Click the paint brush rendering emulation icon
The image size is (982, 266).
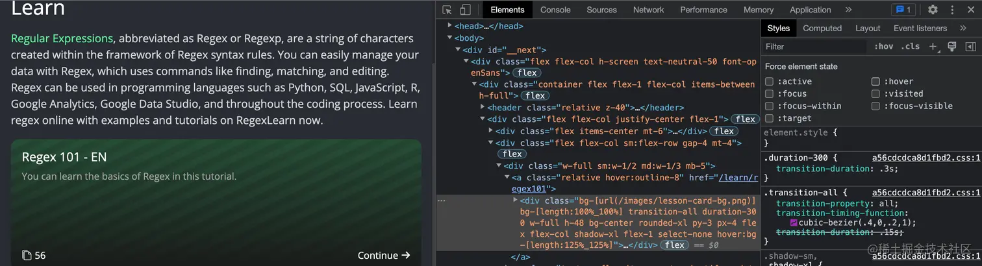[952, 47]
